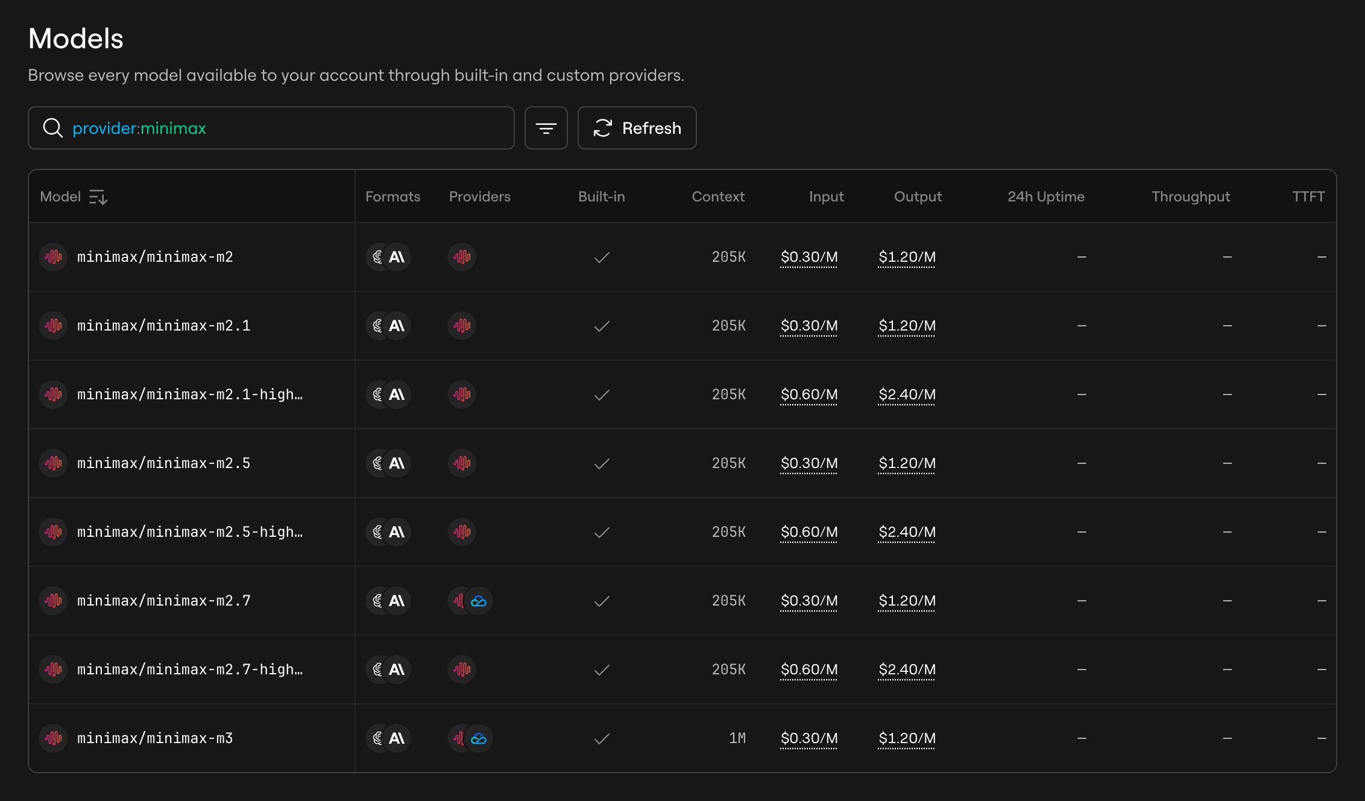This screenshot has width=1365, height=801.
Task: Click the built-in checkmark for minimax-m2
Action: pyautogui.click(x=602, y=258)
